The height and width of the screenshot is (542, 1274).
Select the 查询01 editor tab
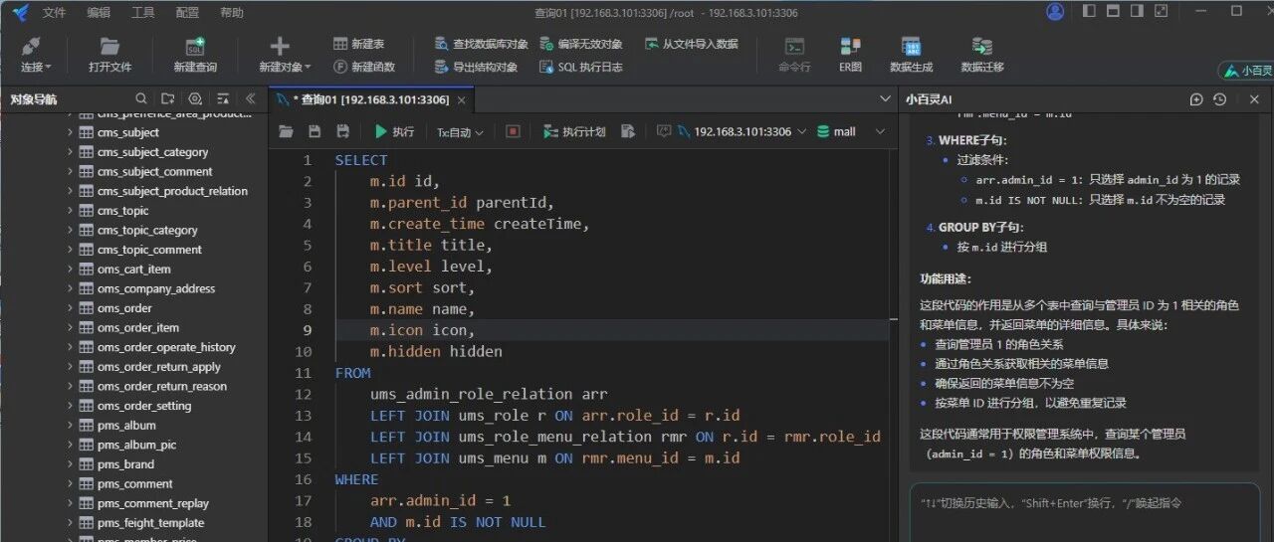[x=366, y=99]
